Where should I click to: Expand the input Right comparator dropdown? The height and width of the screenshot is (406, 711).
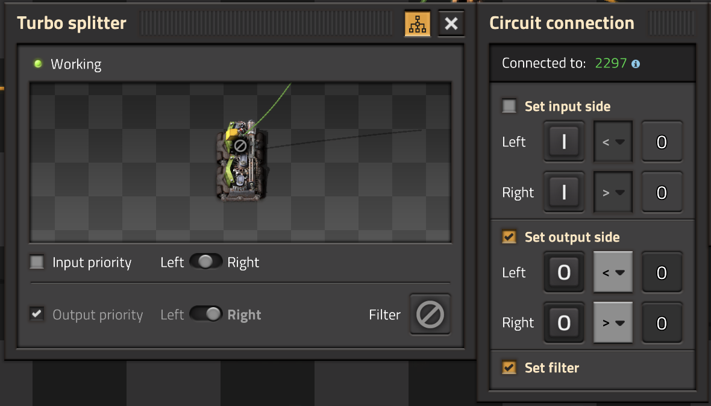(613, 193)
